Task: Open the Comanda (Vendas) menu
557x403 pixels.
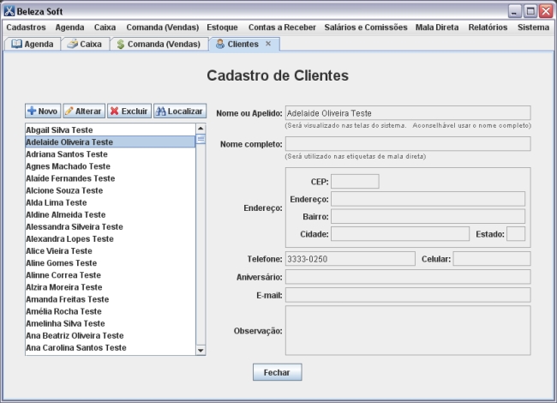Action: tap(163, 27)
